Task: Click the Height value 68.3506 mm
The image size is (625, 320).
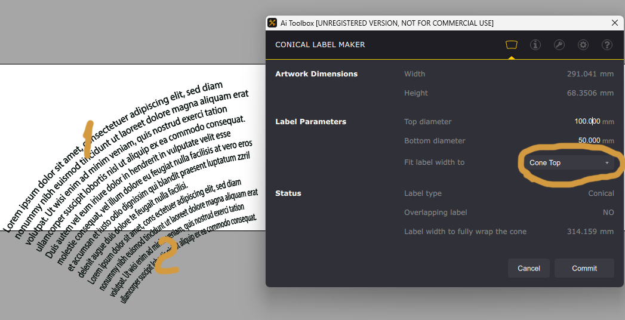Action: [590, 93]
